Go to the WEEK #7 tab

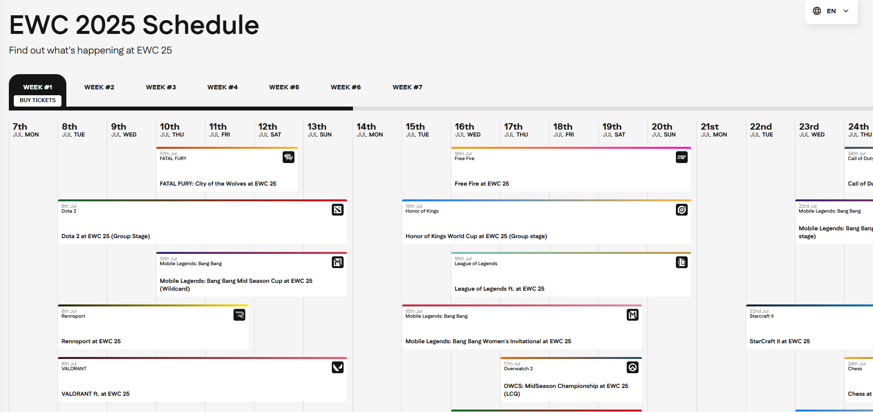click(x=407, y=87)
